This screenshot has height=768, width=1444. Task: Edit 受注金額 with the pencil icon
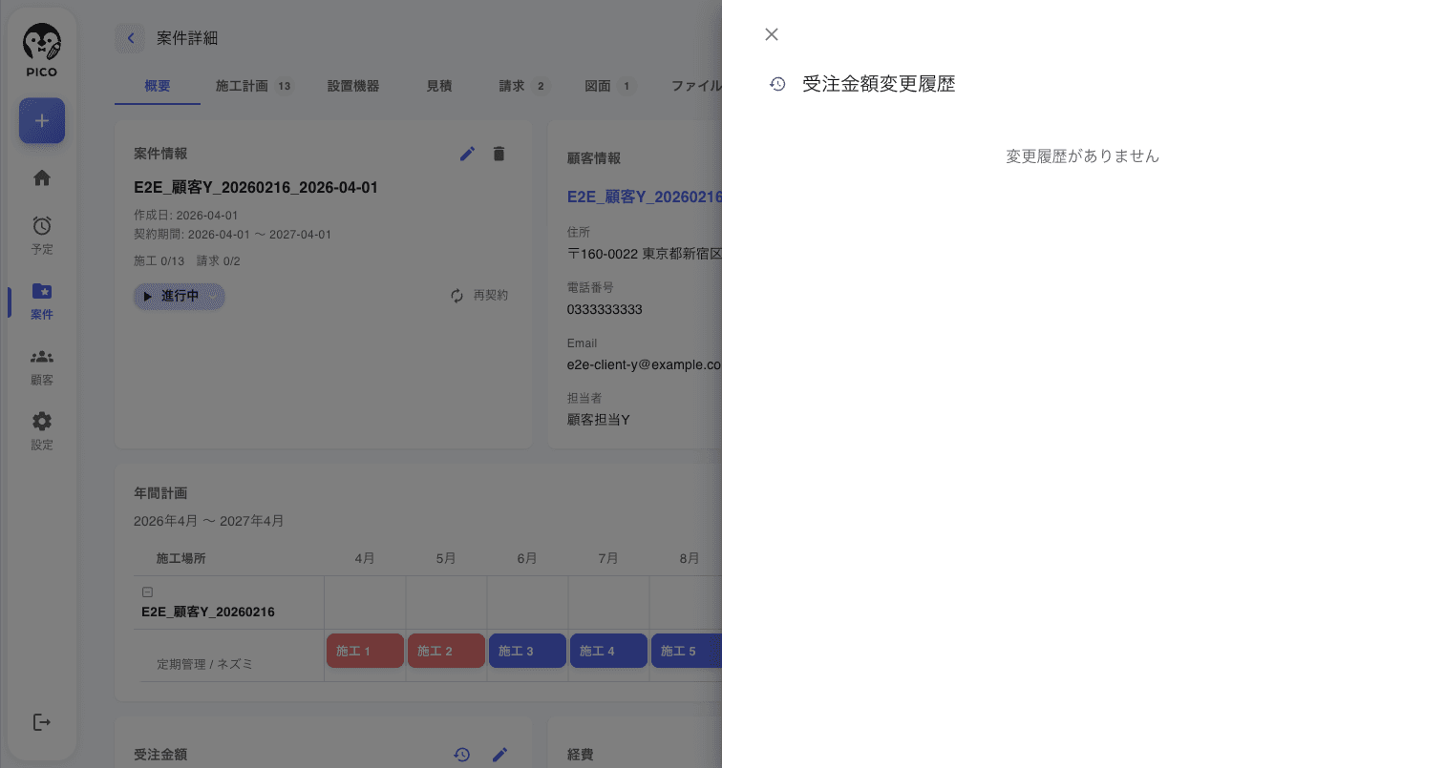(499, 755)
